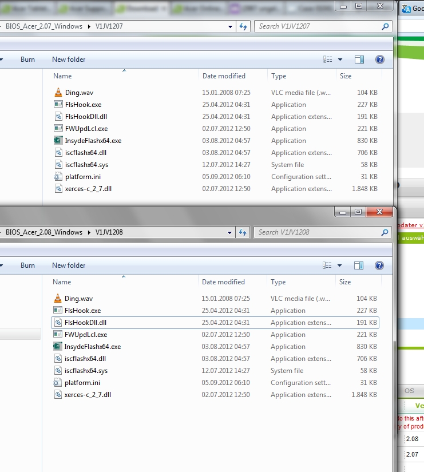Select iscflashx64.dll icon in V1JV1208 window

(58, 359)
